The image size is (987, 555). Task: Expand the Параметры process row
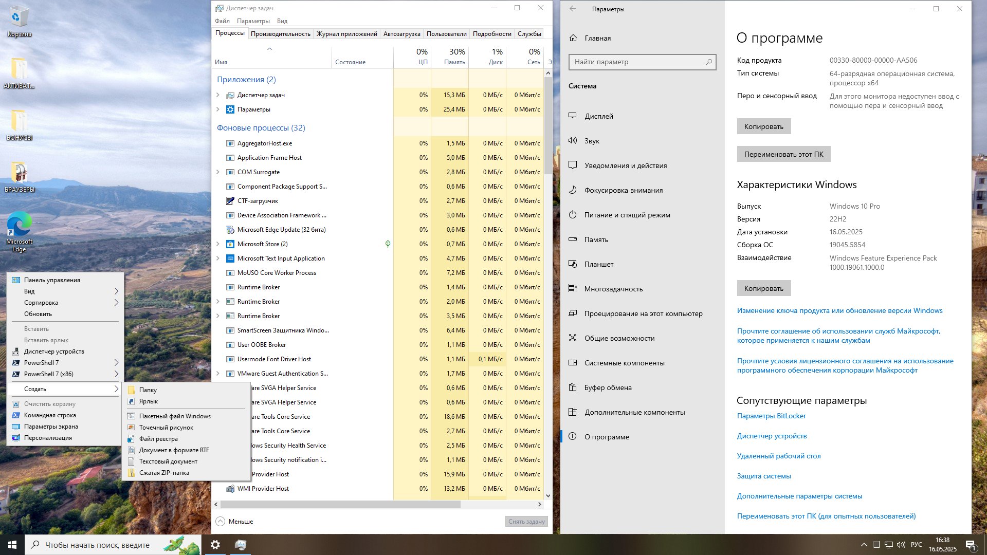pos(218,109)
